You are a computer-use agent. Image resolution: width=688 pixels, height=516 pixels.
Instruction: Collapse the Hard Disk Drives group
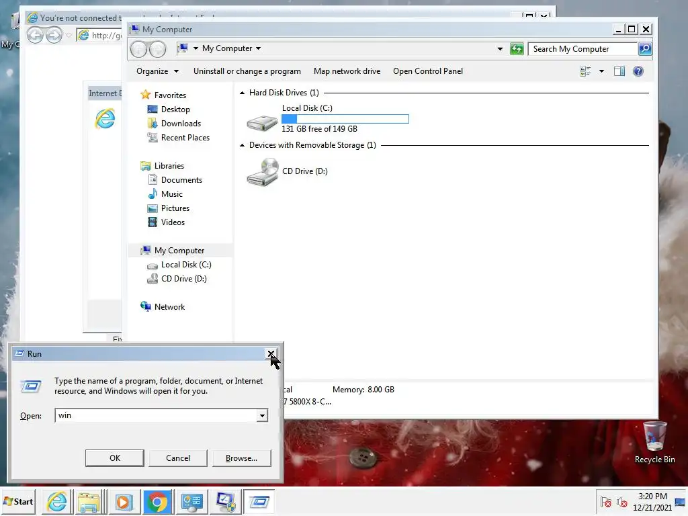click(x=242, y=93)
